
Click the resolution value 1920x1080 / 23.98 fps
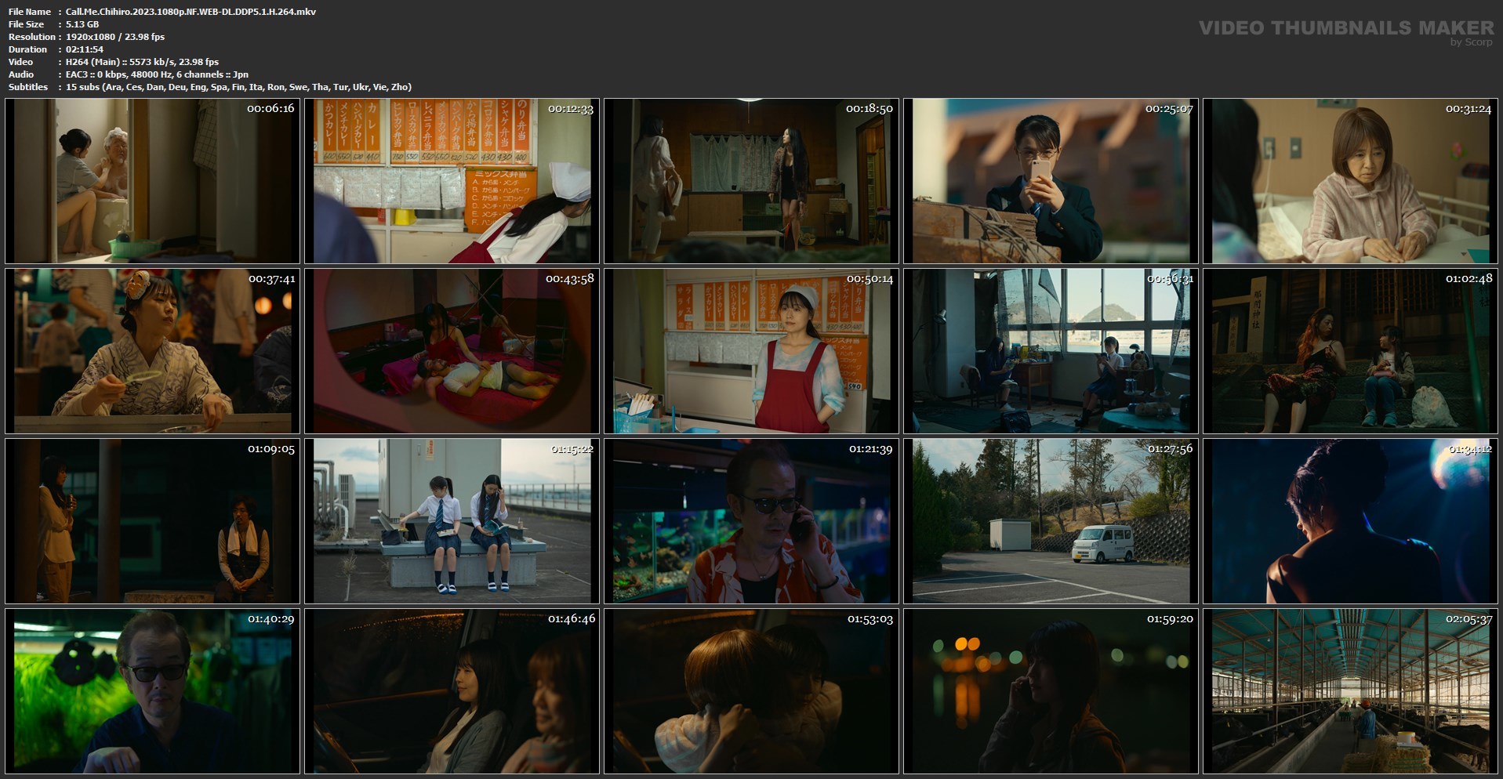pos(115,37)
